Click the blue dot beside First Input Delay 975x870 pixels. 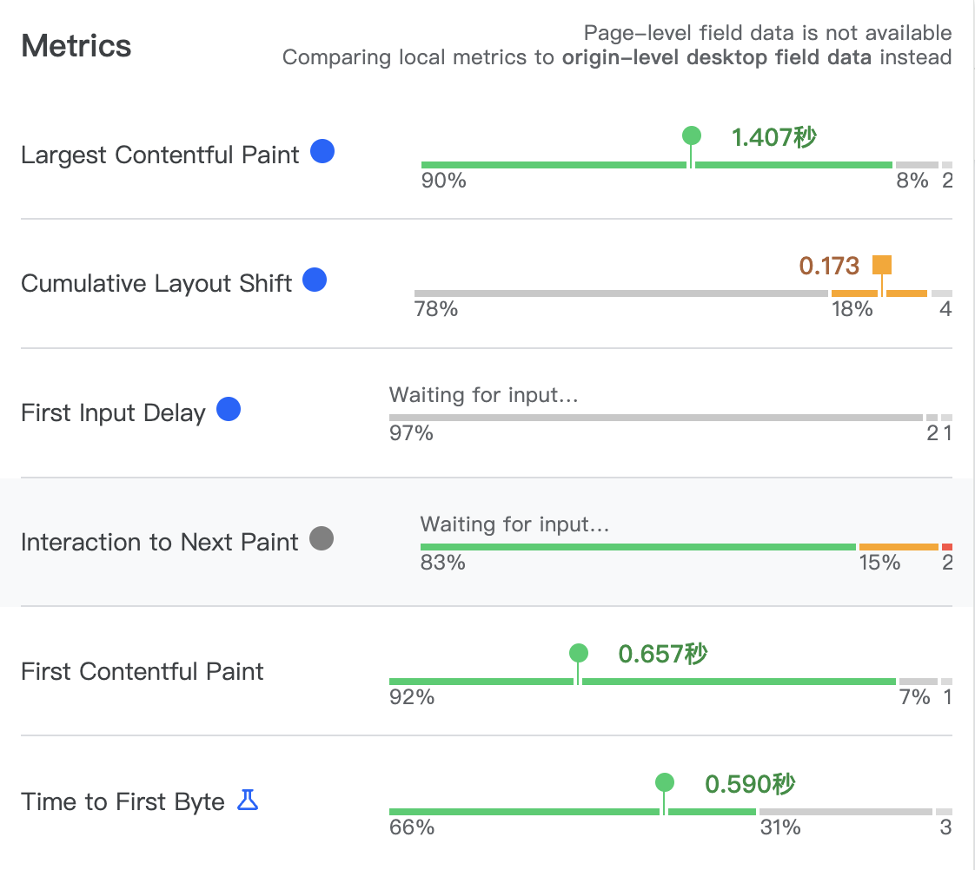pyautogui.click(x=229, y=409)
